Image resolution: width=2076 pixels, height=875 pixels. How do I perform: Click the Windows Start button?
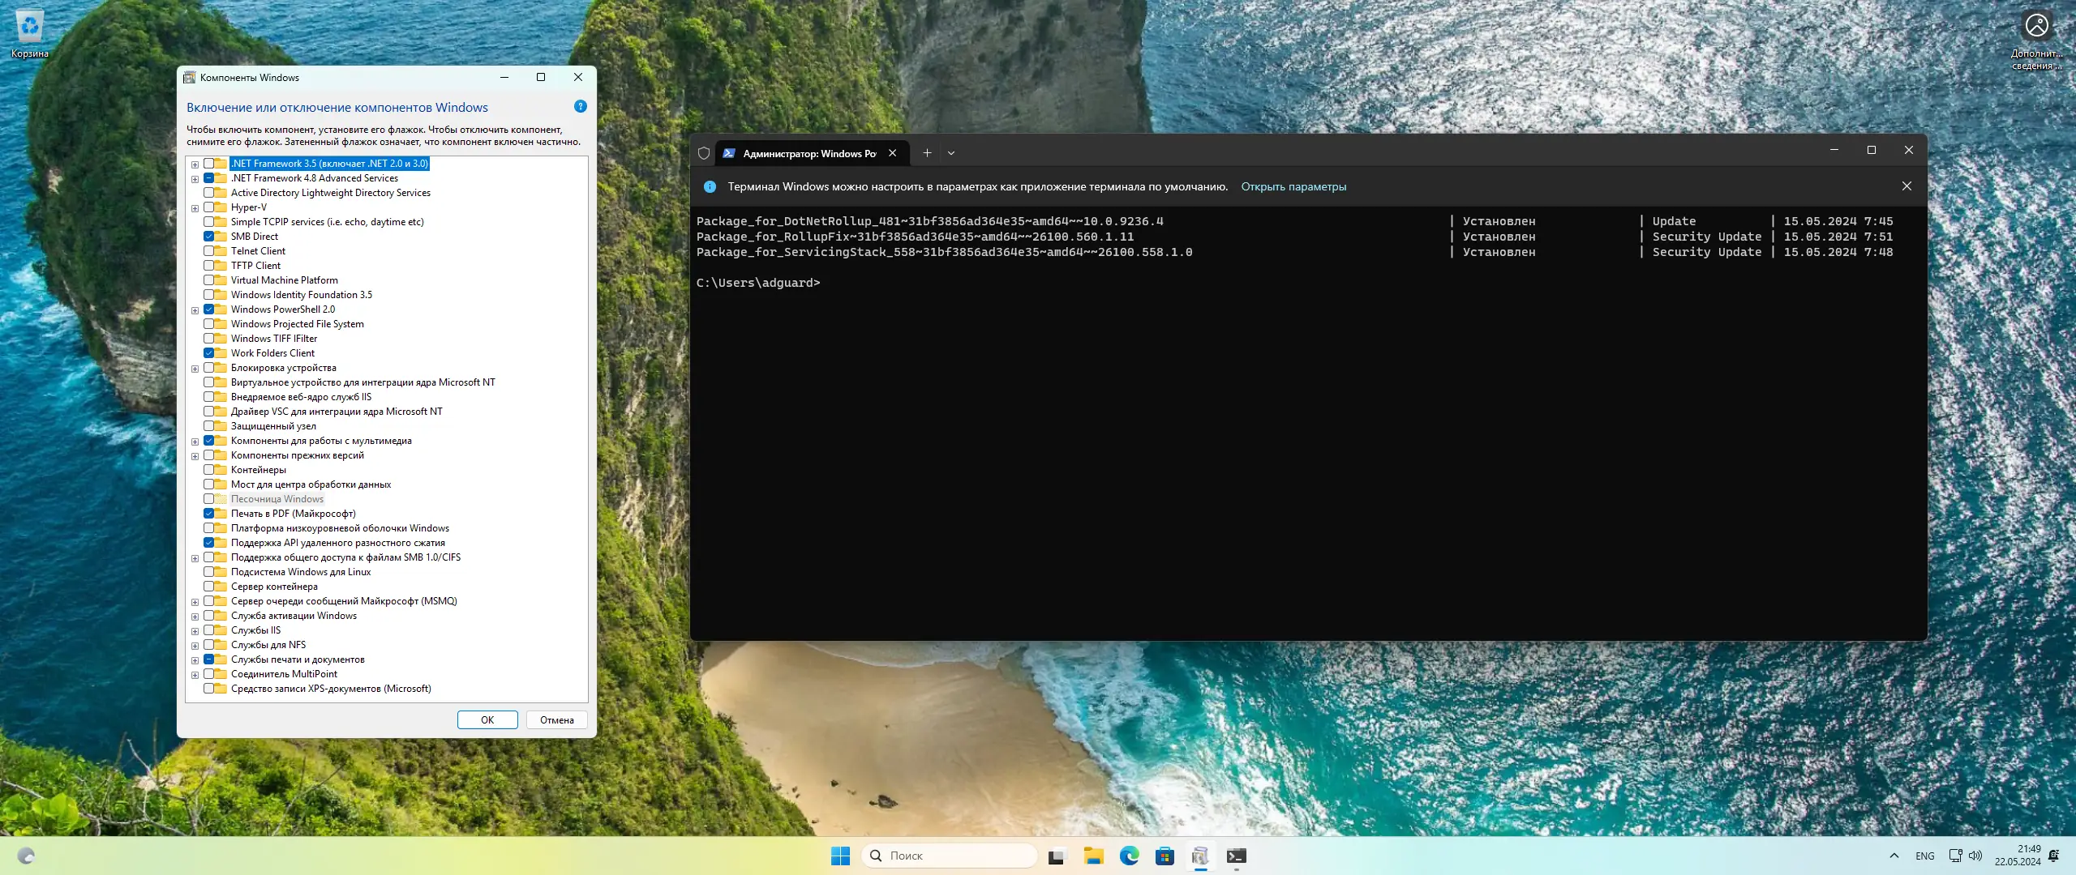[x=840, y=856]
